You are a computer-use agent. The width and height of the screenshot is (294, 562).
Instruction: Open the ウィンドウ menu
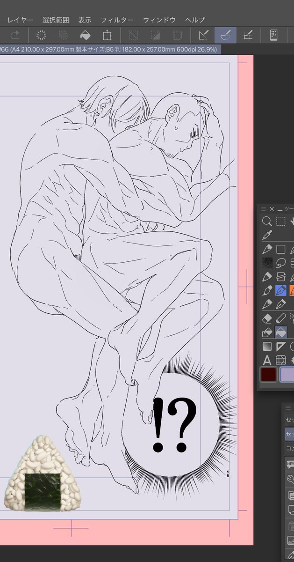pyautogui.click(x=159, y=20)
